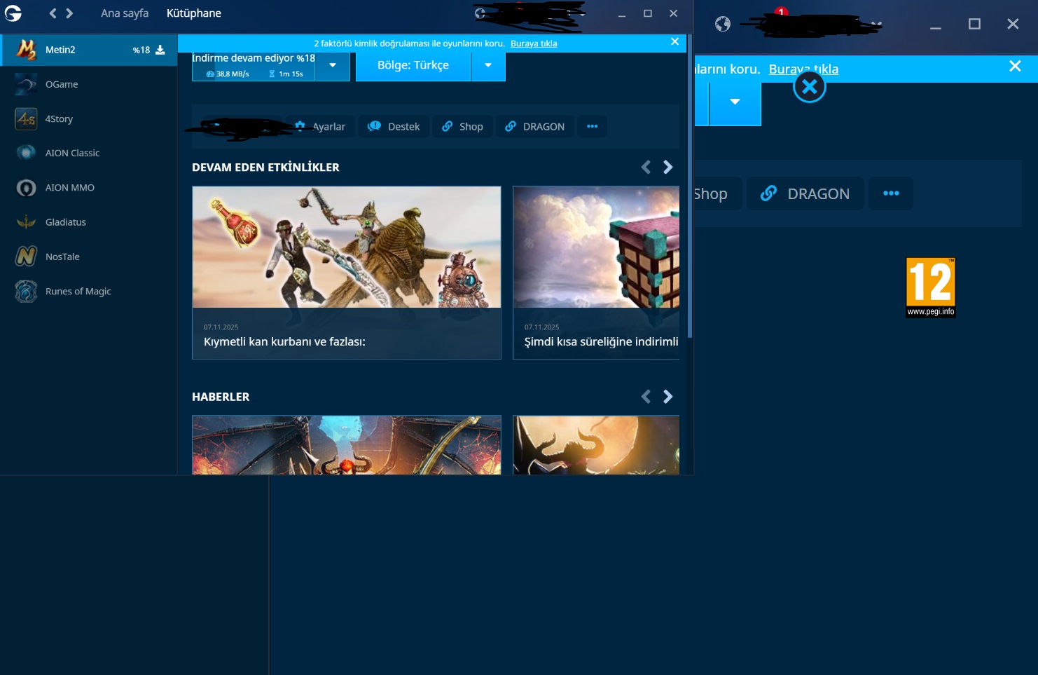Dismiss the blue banner in back window

coord(1015,66)
